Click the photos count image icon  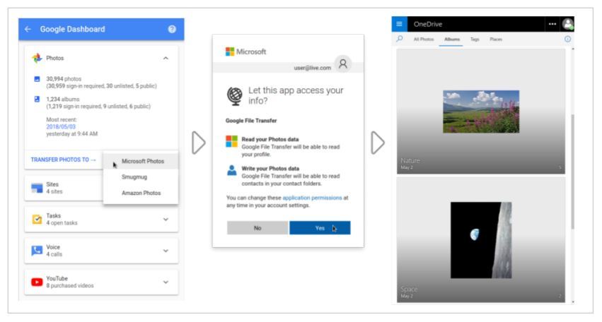pos(37,79)
